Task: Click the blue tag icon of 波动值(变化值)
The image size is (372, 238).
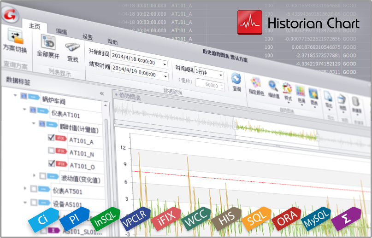Action: pyautogui.click(x=53, y=176)
